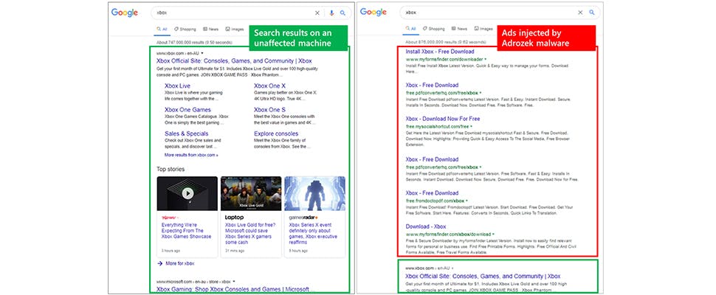Open the Explore consoles sitelink
Image resolution: width=716 pixels, height=295 pixels.
pyautogui.click(x=276, y=133)
